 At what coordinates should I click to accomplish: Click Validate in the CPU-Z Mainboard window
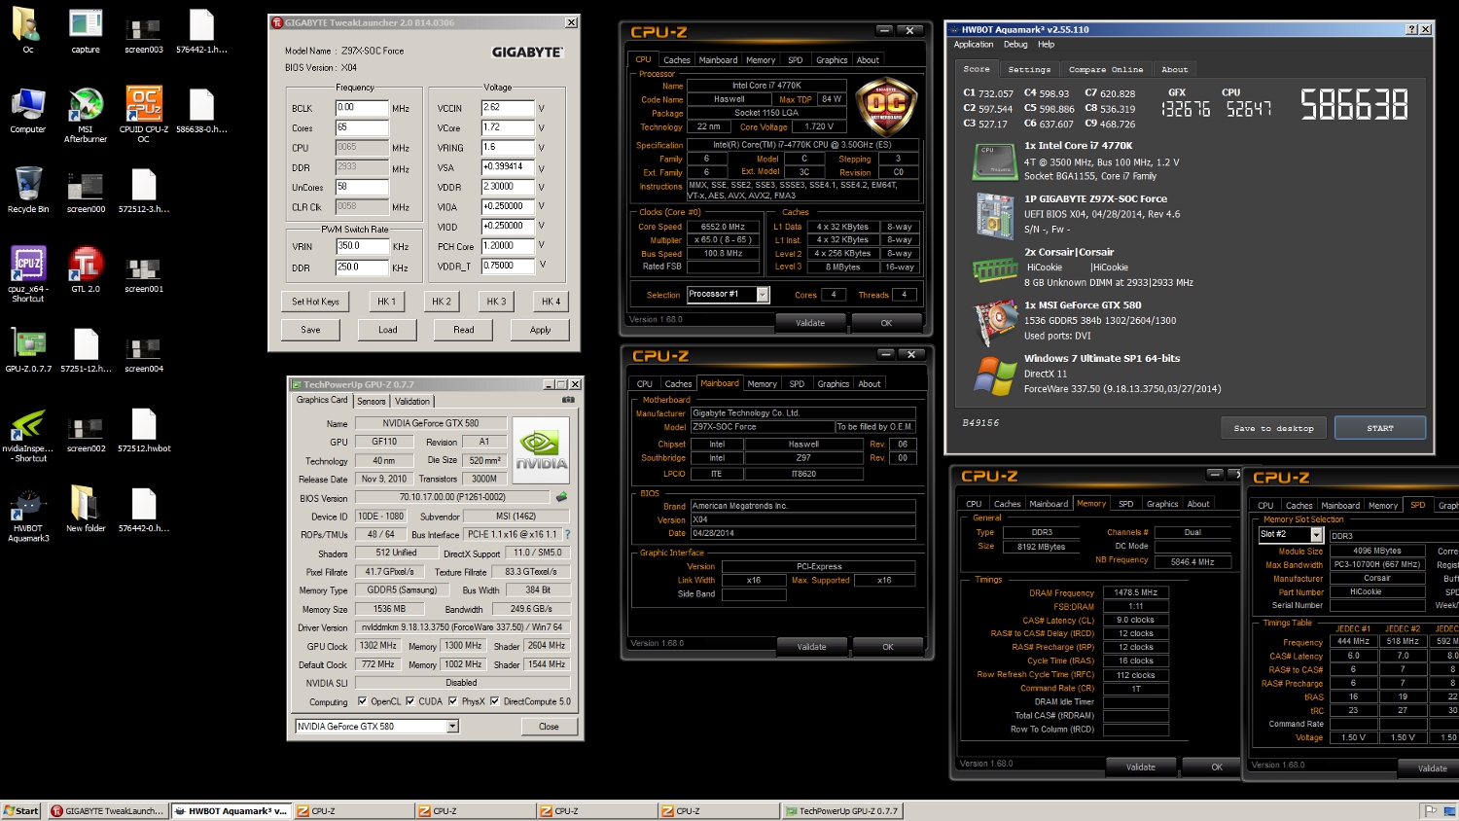pyautogui.click(x=811, y=647)
